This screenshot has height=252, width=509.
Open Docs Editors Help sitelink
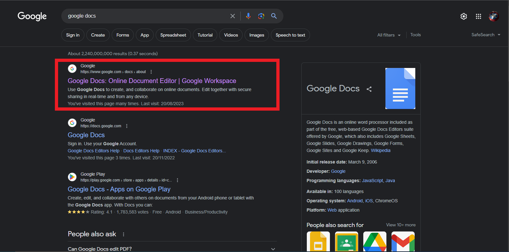tap(141, 151)
